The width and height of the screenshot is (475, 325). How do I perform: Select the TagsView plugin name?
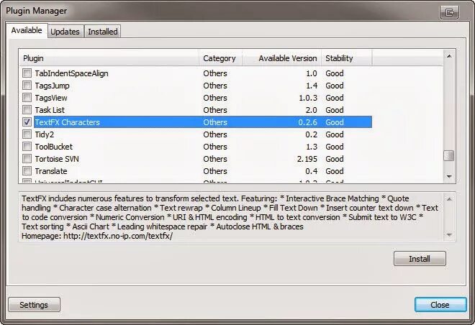tap(51, 98)
